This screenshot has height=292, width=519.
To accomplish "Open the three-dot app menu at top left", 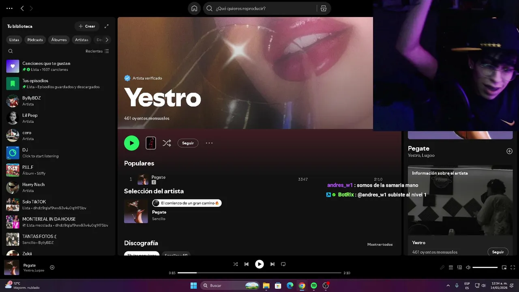I will pos(9,8).
